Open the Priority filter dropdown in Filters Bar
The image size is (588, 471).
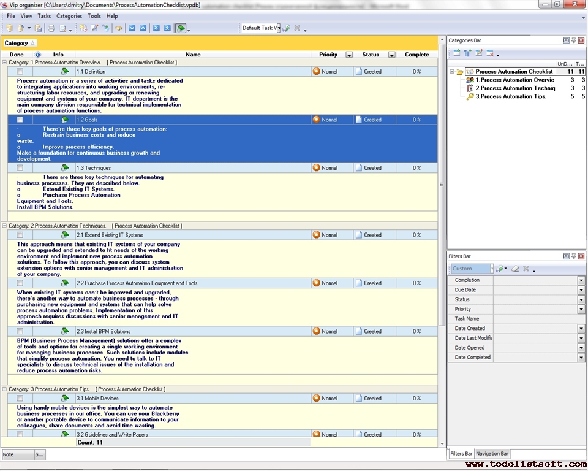click(581, 309)
